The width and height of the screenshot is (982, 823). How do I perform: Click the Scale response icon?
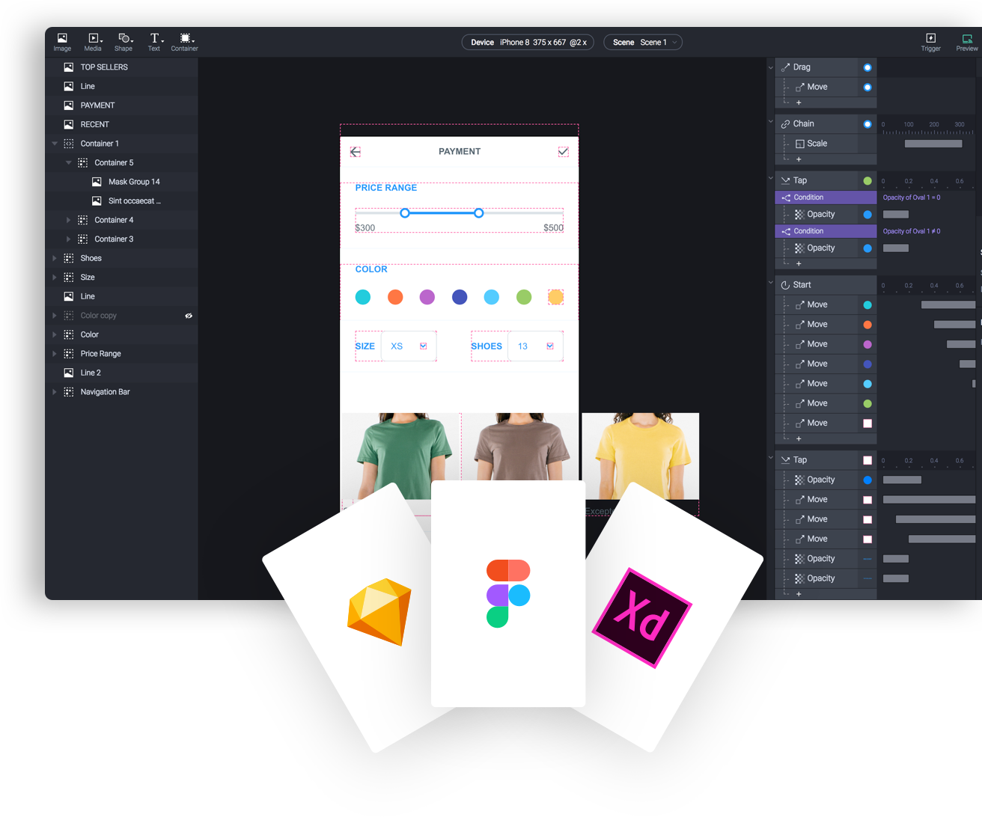tap(800, 144)
